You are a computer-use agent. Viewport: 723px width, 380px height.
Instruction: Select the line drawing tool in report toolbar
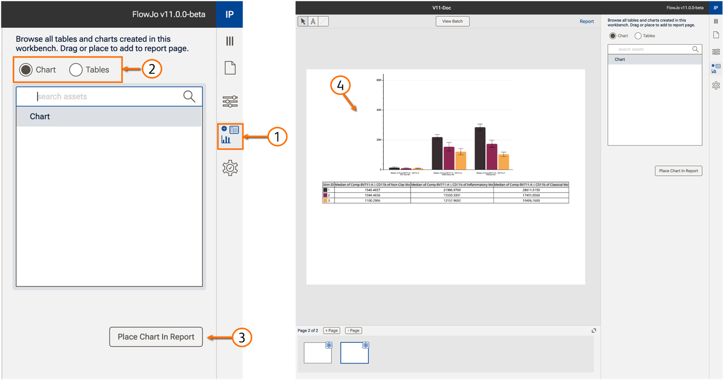pyautogui.click(x=323, y=21)
